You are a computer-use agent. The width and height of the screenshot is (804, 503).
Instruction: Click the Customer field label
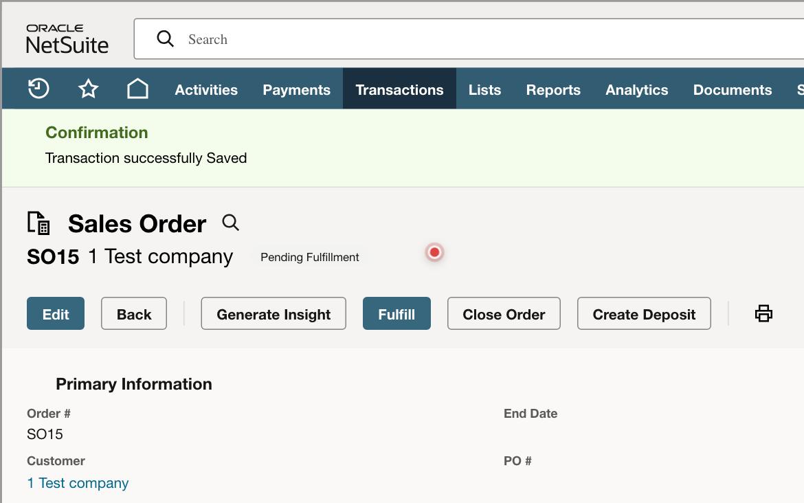[x=56, y=460]
